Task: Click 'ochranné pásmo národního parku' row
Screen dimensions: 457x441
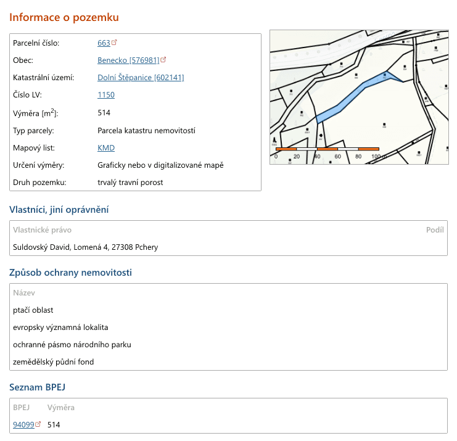Action: (72, 345)
